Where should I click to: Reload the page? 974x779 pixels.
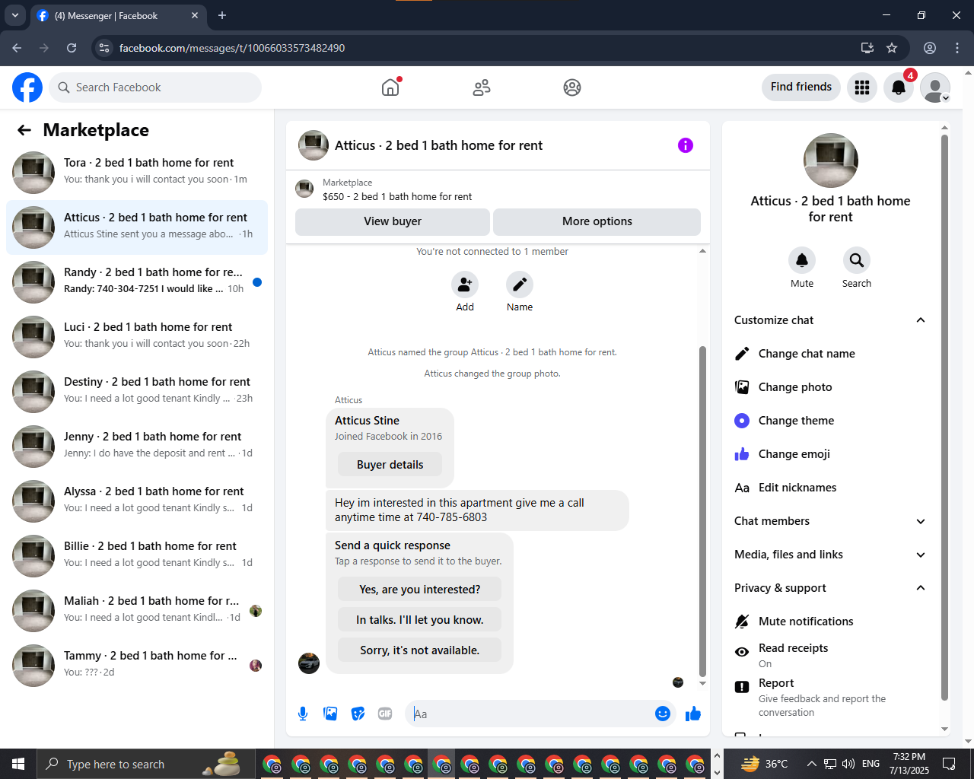[x=72, y=48]
